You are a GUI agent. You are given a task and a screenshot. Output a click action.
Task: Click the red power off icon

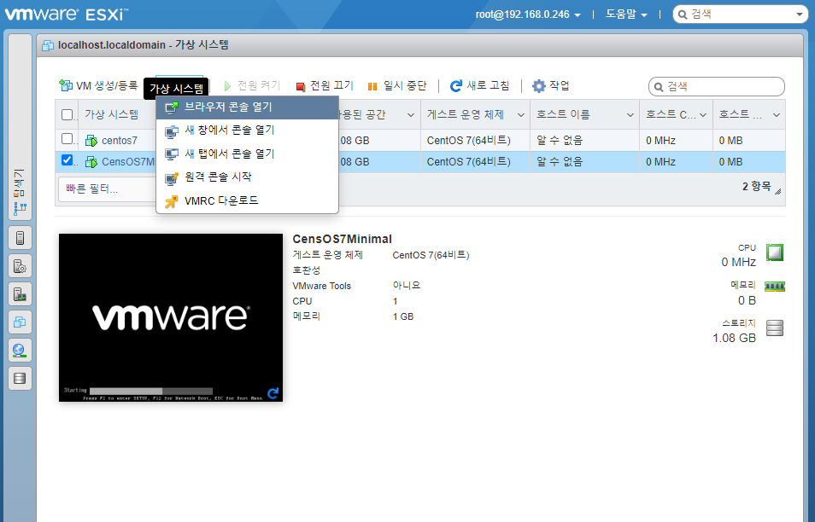click(301, 87)
